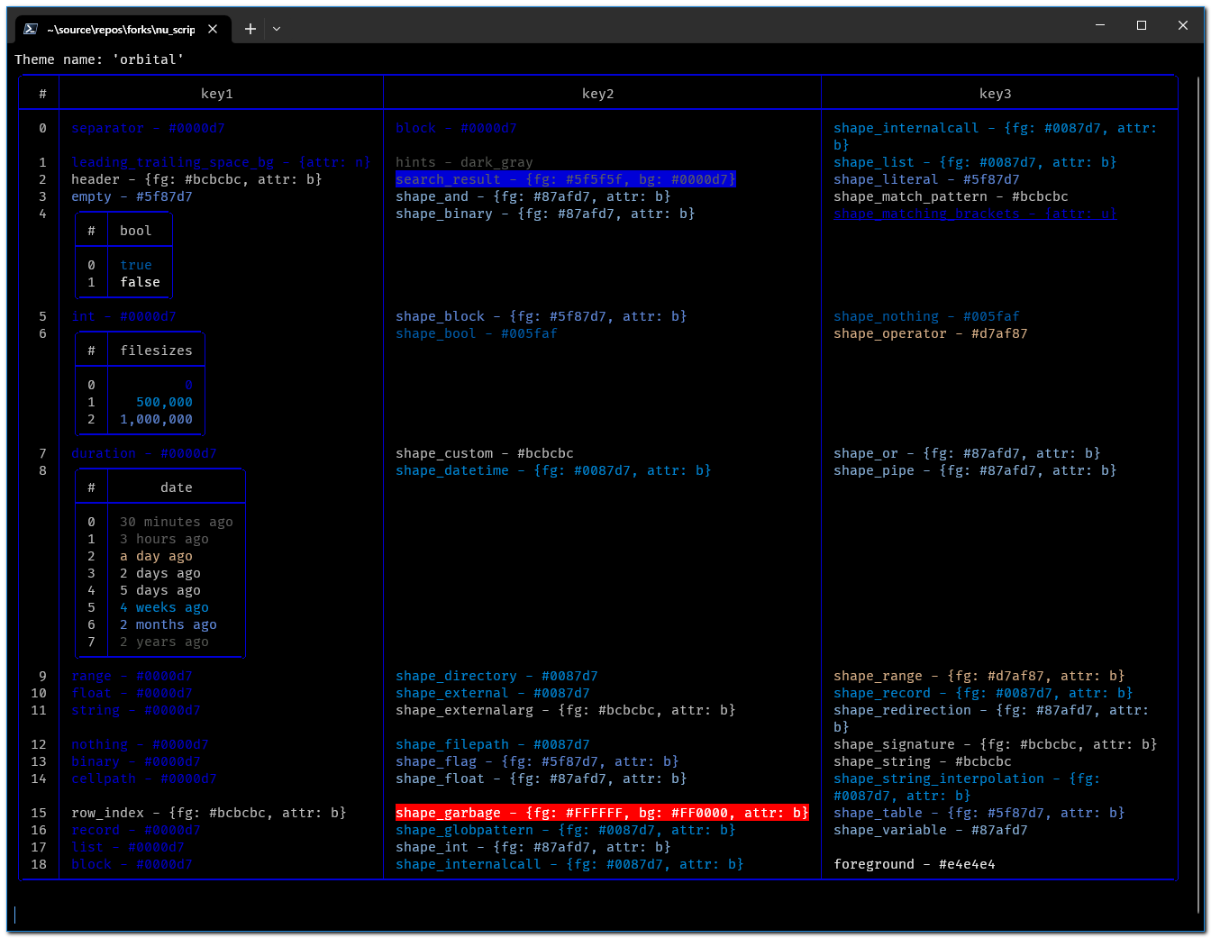
Task: Open a new terminal tab
Action: pos(250,29)
